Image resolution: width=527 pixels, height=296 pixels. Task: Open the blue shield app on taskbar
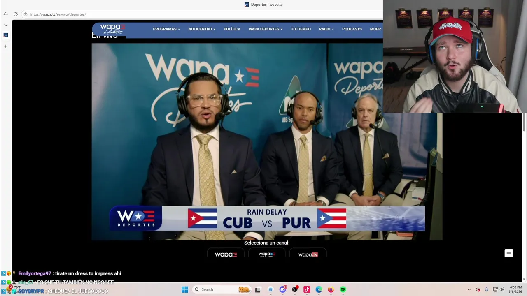[270, 289]
